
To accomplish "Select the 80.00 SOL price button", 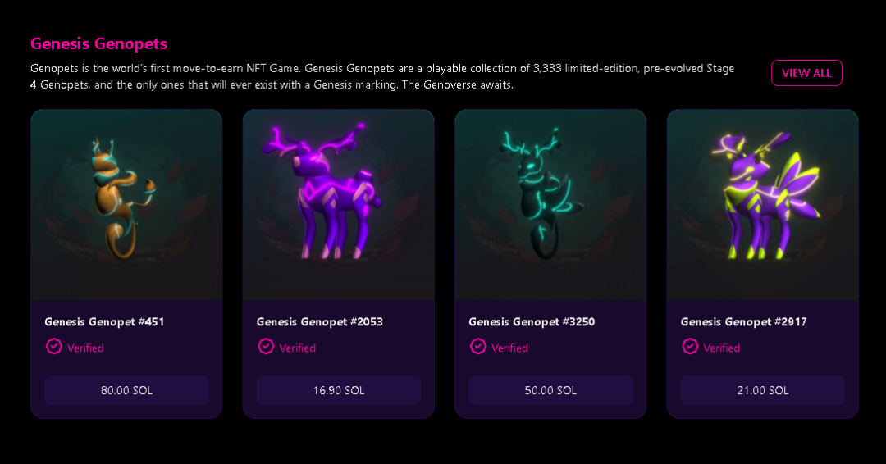I will pos(126,390).
